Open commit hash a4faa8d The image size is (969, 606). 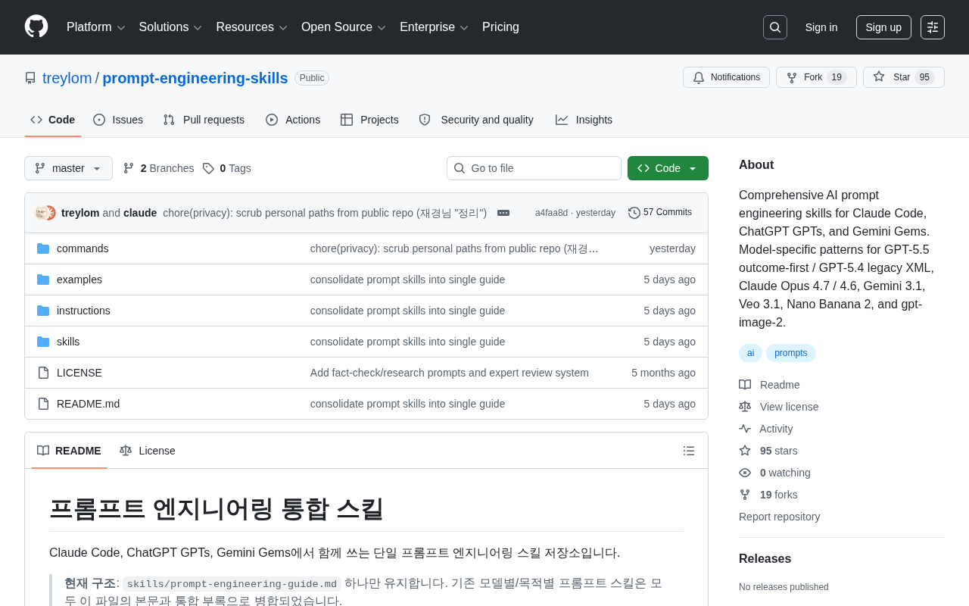(551, 213)
